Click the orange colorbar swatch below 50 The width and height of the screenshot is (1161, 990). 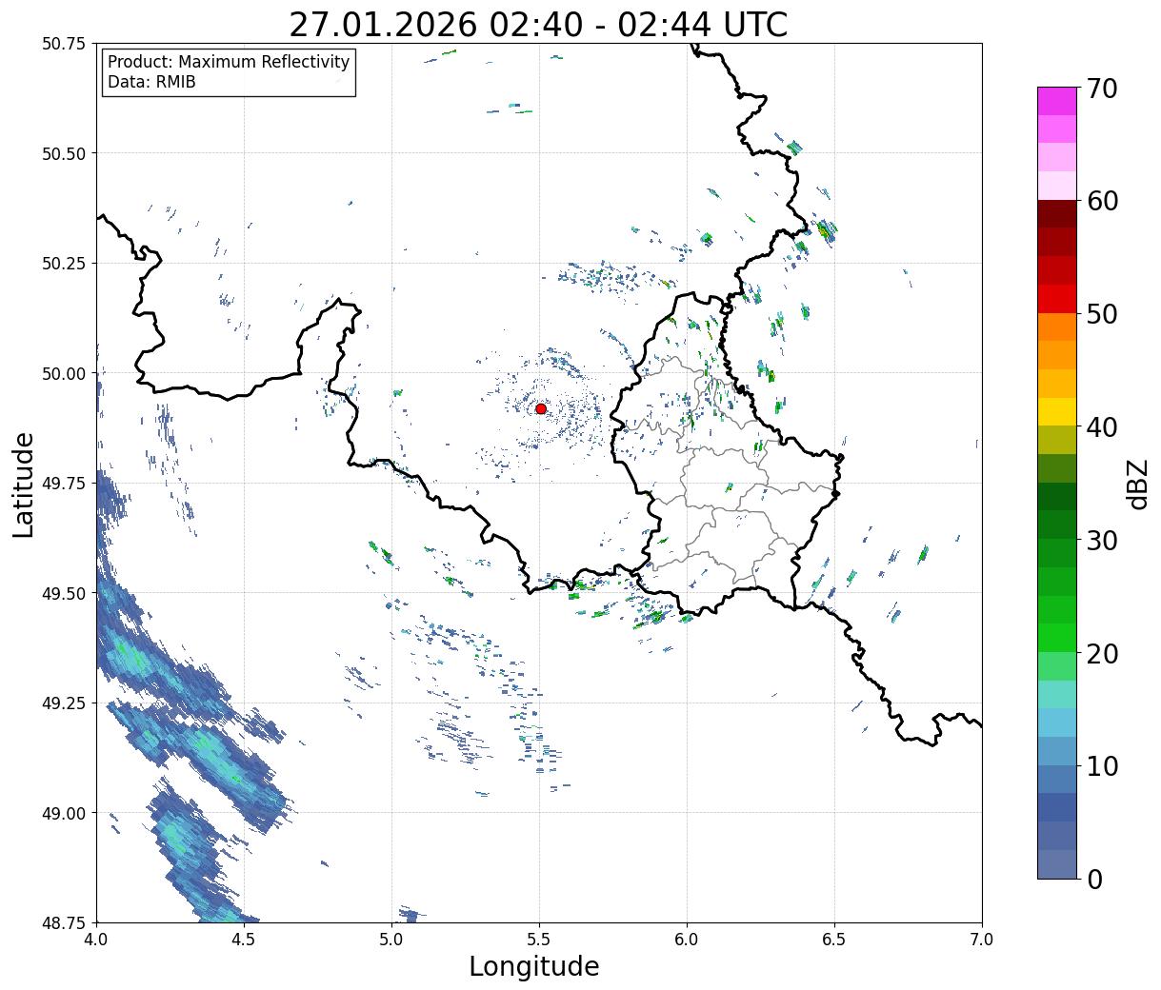pos(1057,327)
